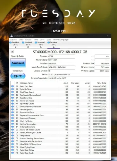Viewport: 117px width, 161px height.
Task: Click the Rotation Rate 5900 RPM field
Action: pyautogui.click(x=102, y=63)
